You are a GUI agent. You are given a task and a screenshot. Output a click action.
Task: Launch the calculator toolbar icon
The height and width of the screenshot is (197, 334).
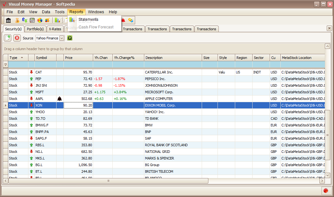tap(32, 20)
